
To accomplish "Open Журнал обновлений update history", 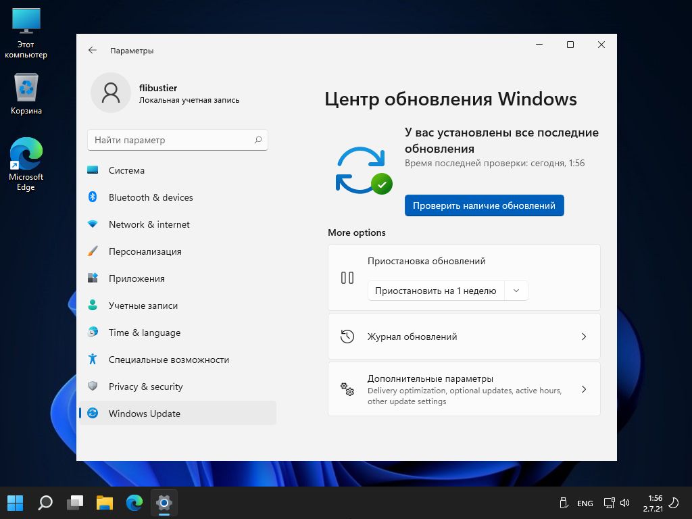I will 464,337.
